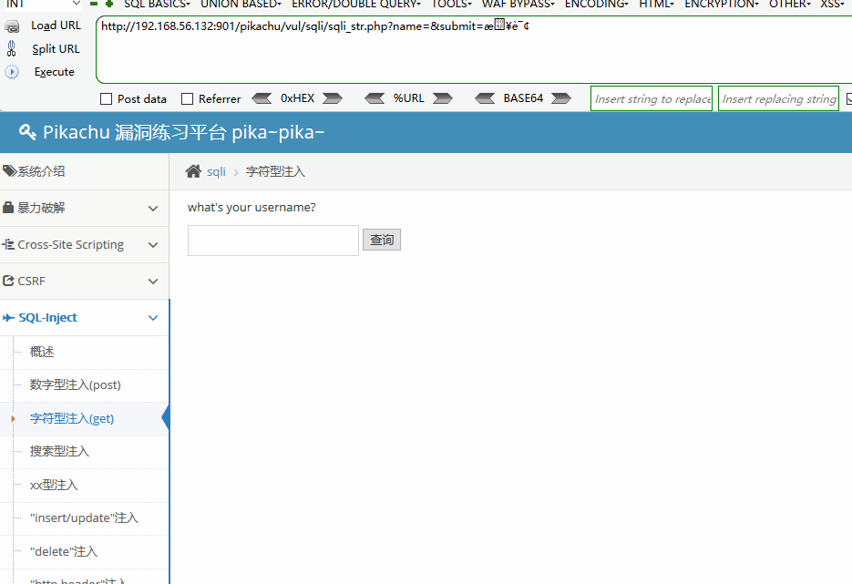
Task: Click the Execute play icon
Action: pos(12,72)
